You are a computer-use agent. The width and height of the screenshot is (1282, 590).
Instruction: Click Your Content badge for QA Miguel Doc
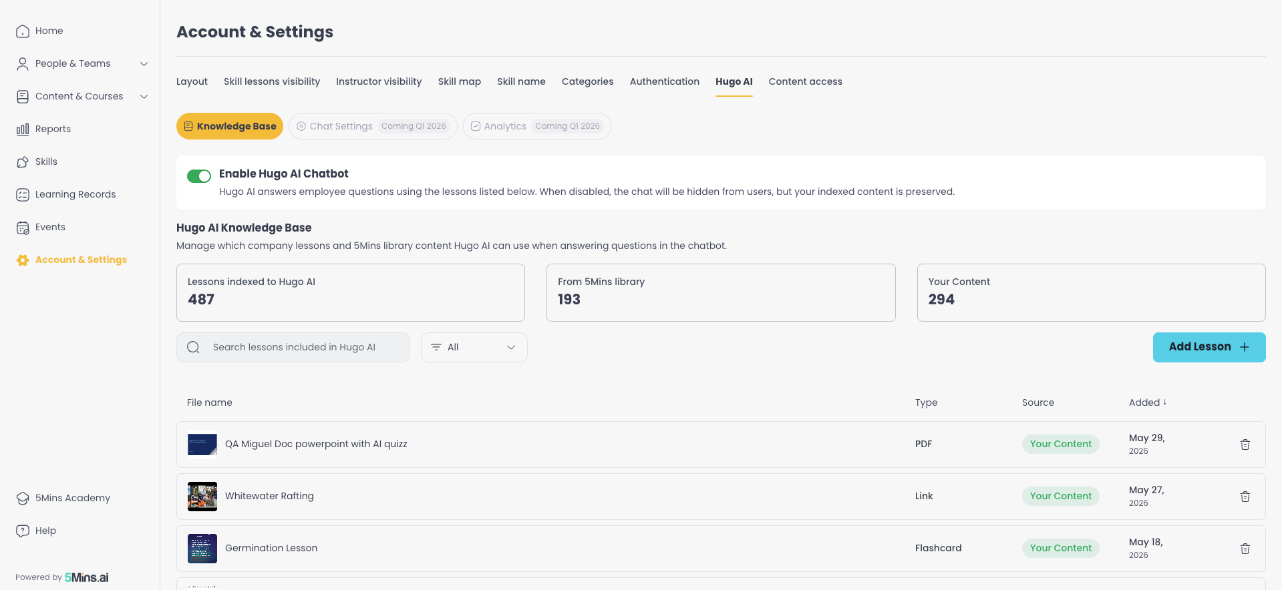1061,445
